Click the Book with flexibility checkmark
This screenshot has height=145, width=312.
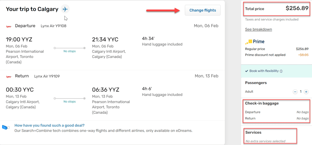click(246, 71)
